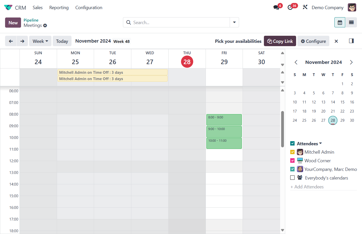Open the activities clock icon
The width and height of the screenshot is (362, 234).
(x=290, y=7)
